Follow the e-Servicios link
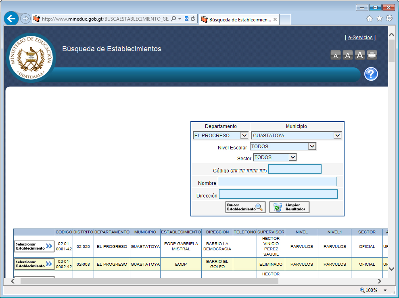Viewport: 399px width, 298px height. pos(360,38)
